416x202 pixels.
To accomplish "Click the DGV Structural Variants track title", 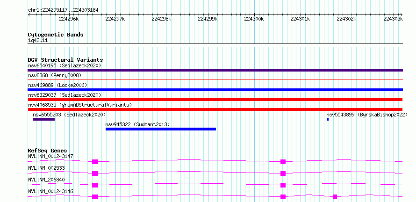I will coord(65,60).
